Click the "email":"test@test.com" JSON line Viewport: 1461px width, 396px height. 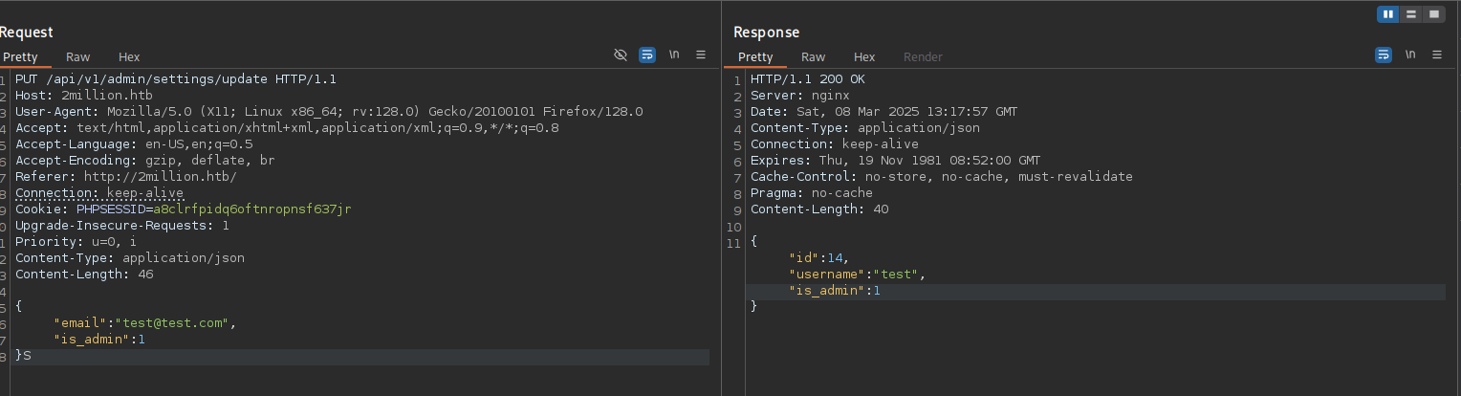(x=144, y=323)
